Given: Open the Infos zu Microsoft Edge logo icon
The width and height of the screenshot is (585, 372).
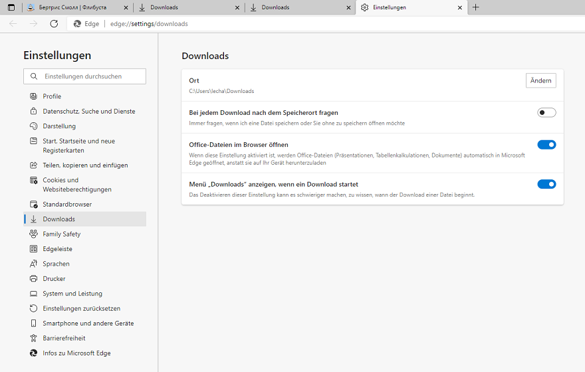Looking at the screenshot, I should 34,353.
